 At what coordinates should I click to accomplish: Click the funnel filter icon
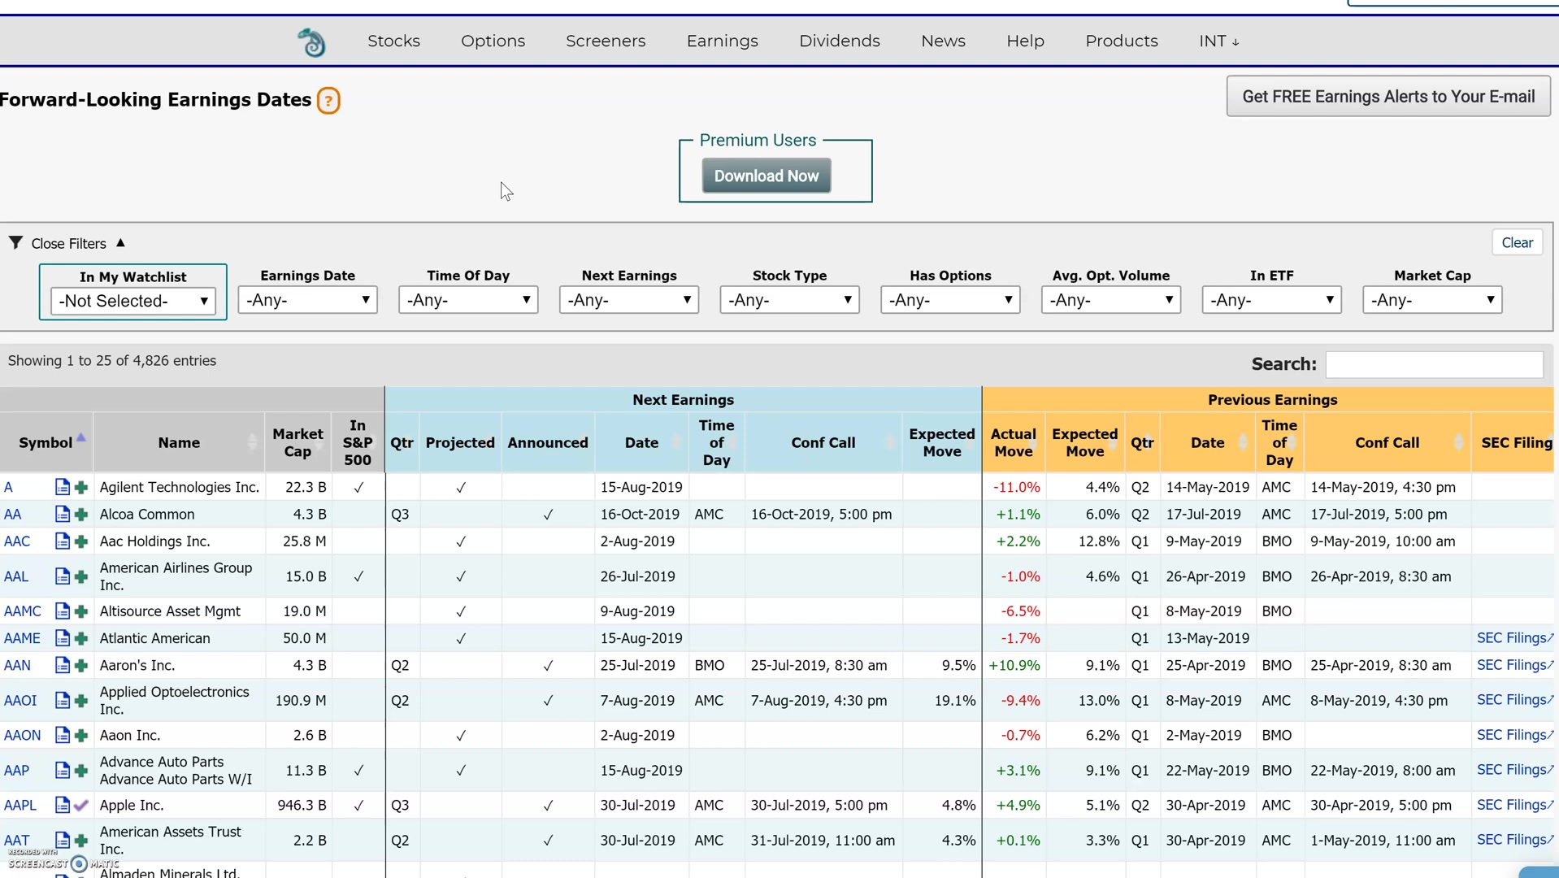pyautogui.click(x=15, y=243)
